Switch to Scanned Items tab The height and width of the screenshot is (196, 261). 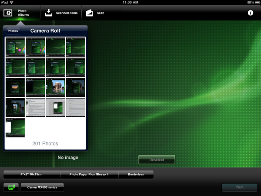(x=61, y=13)
